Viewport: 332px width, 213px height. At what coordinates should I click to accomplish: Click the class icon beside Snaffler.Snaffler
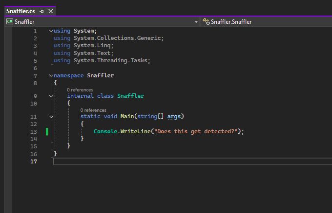(206, 22)
